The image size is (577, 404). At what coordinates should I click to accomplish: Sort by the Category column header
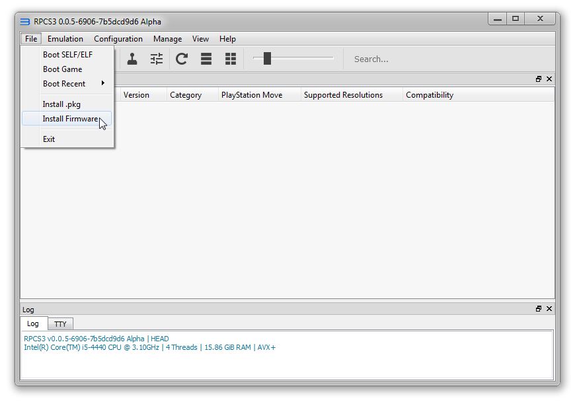[192, 95]
